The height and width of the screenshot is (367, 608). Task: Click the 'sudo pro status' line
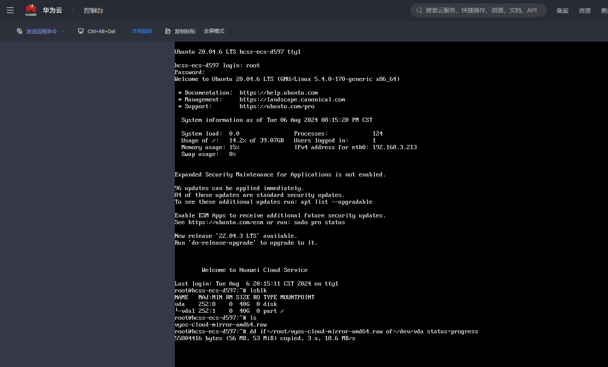260,222
